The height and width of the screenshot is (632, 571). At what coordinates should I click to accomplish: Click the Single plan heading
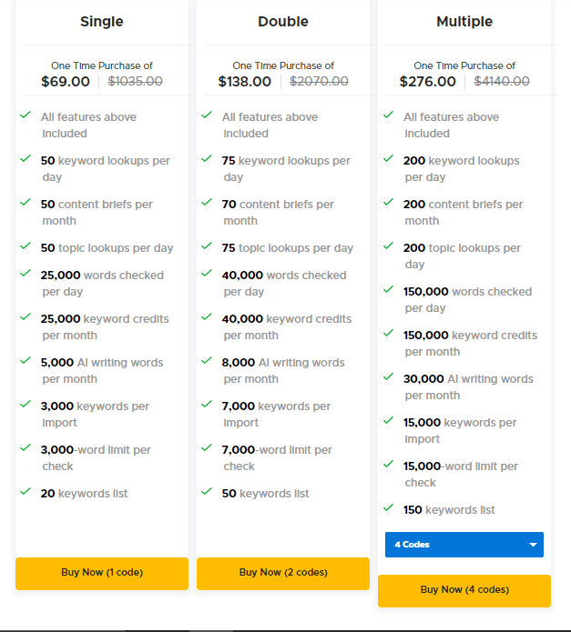point(101,21)
